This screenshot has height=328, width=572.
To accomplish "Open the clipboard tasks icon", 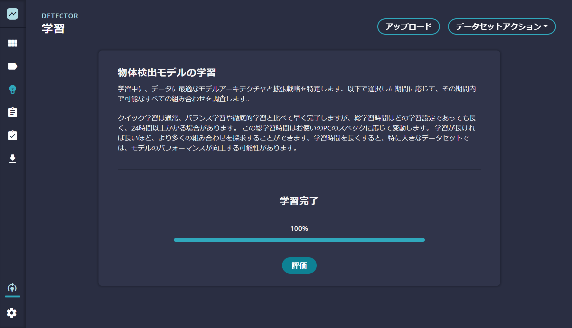I will pos(13,112).
